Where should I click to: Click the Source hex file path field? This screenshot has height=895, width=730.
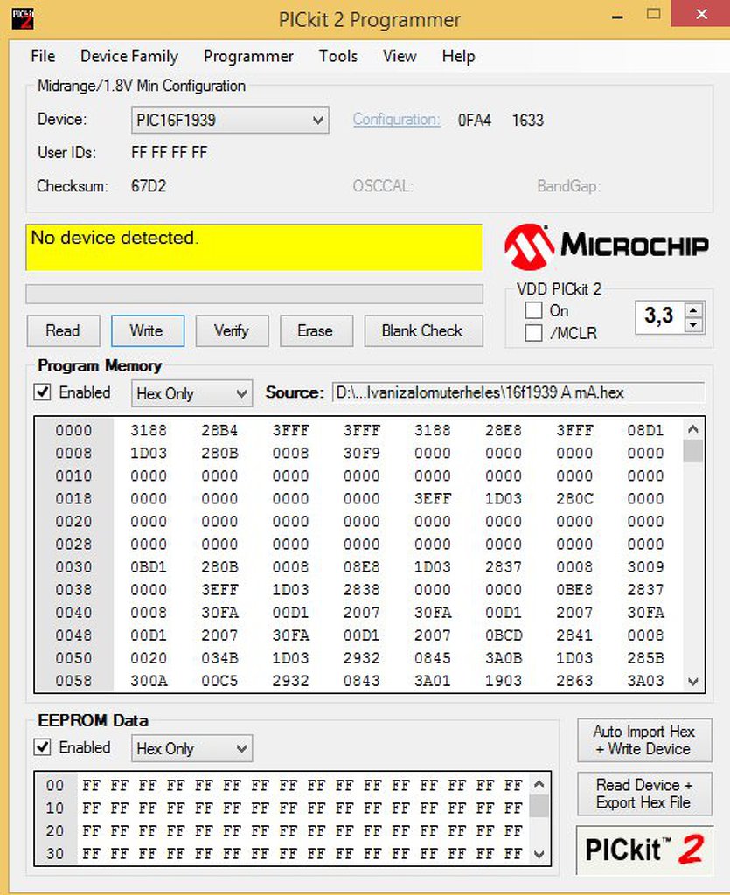point(518,392)
